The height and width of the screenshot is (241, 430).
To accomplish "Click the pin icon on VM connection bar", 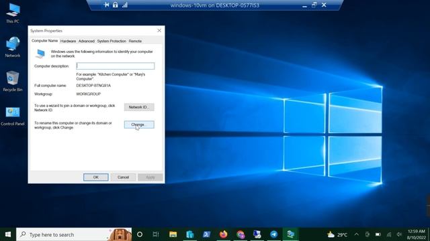I will pos(106,5).
